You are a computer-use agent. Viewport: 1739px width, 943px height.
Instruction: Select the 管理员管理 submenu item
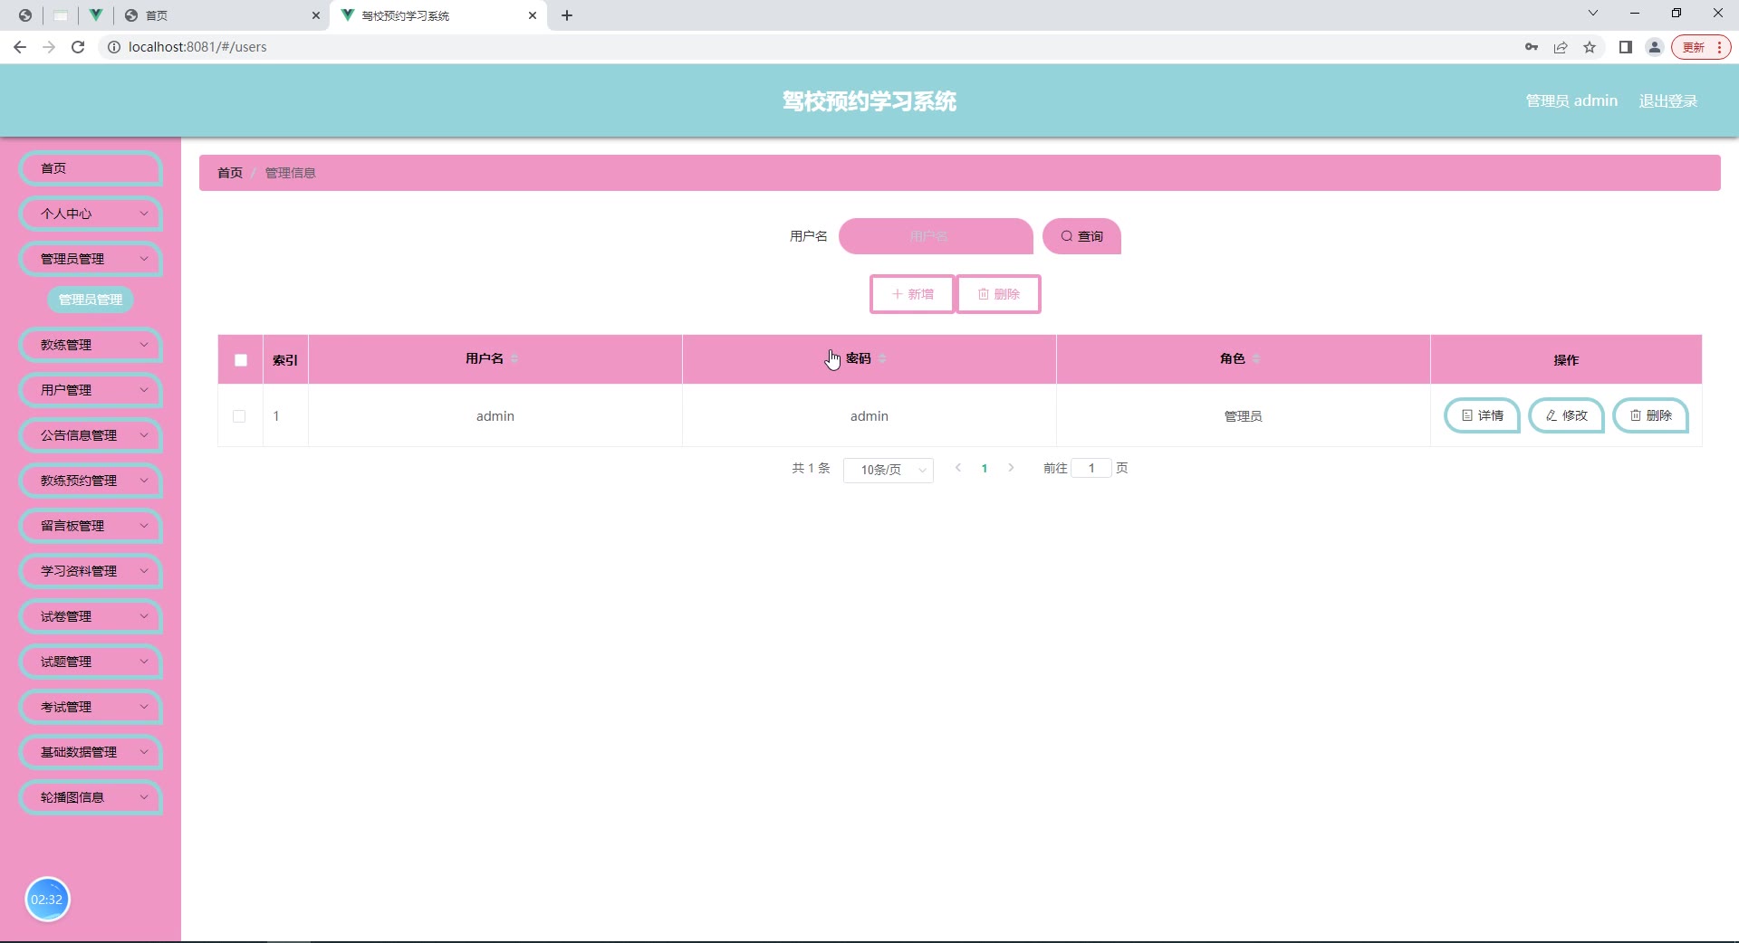coord(91,300)
